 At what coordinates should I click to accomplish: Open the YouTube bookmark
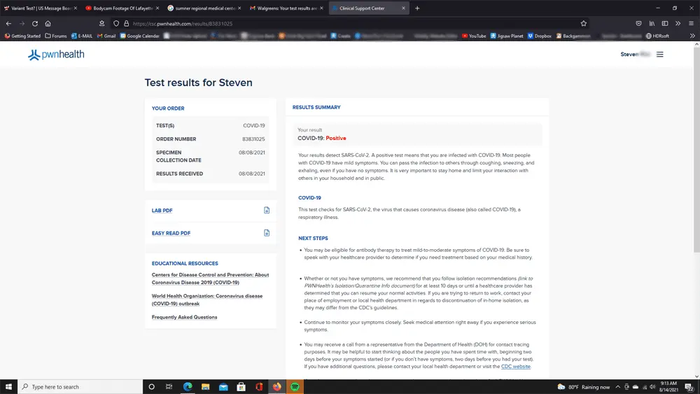(474, 36)
